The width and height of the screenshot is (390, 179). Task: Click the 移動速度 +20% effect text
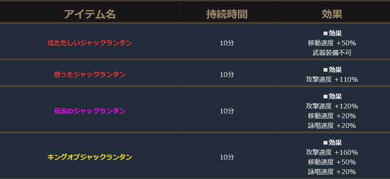[x=332, y=116]
